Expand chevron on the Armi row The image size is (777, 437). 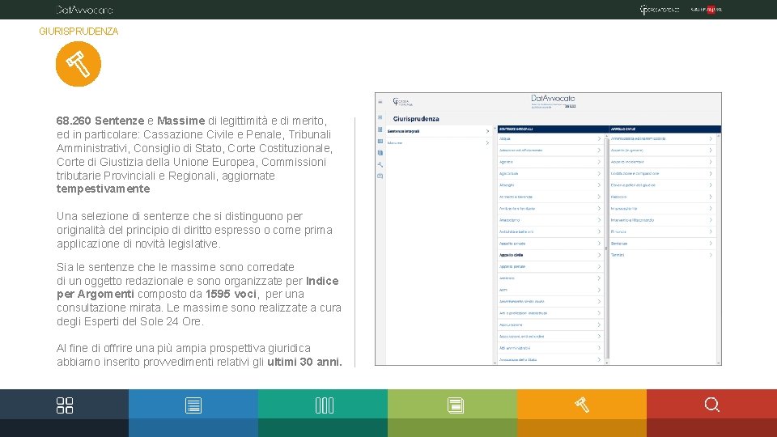(599, 290)
